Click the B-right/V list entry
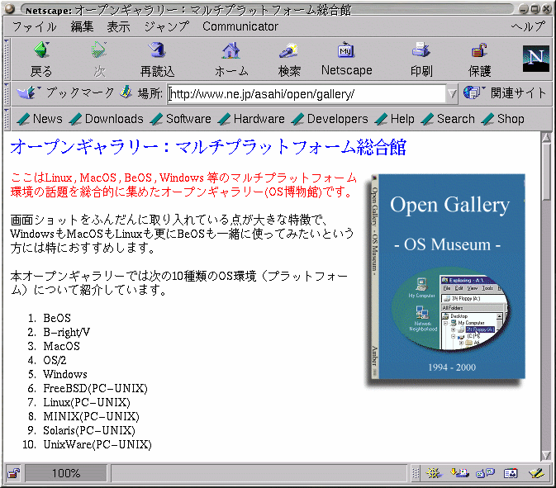Image resolution: width=556 pixels, height=488 pixels. point(66,332)
